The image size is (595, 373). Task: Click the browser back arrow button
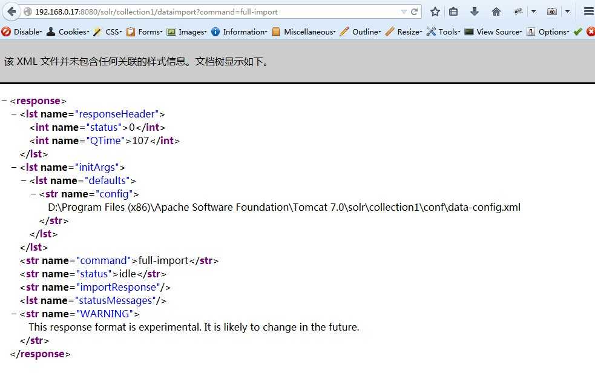(12, 12)
